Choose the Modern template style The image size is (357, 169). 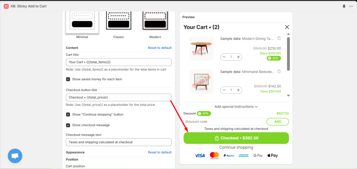tap(155, 20)
